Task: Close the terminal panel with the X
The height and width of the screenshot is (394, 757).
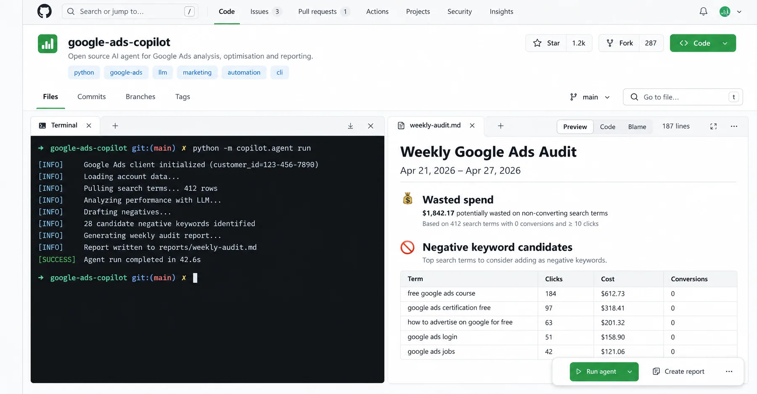Action: [371, 126]
